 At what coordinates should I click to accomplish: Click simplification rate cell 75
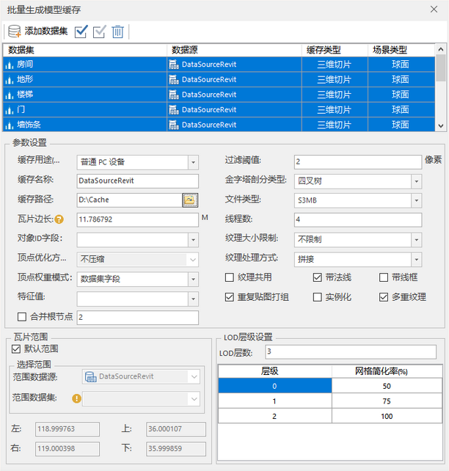(387, 401)
